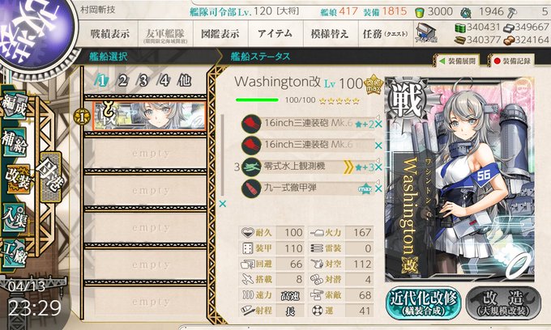The image size is (551, 330).
Task: Click the 近代化改修 modernization button
Action: 424,302
